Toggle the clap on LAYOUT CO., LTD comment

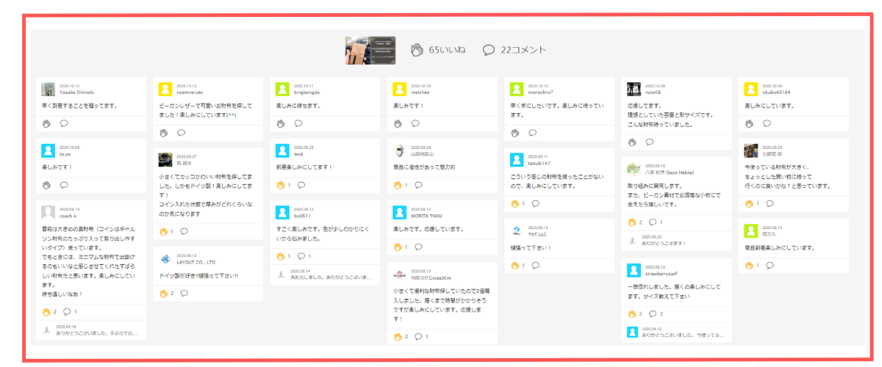pos(164,293)
